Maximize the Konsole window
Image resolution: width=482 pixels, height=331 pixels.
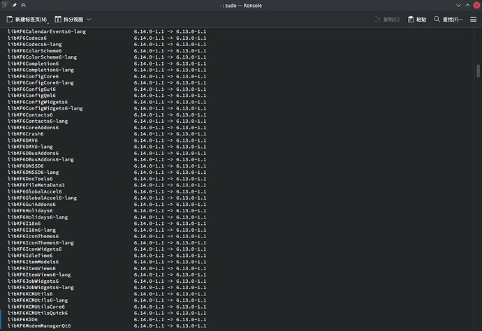pyautogui.click(x=467, y=6)
